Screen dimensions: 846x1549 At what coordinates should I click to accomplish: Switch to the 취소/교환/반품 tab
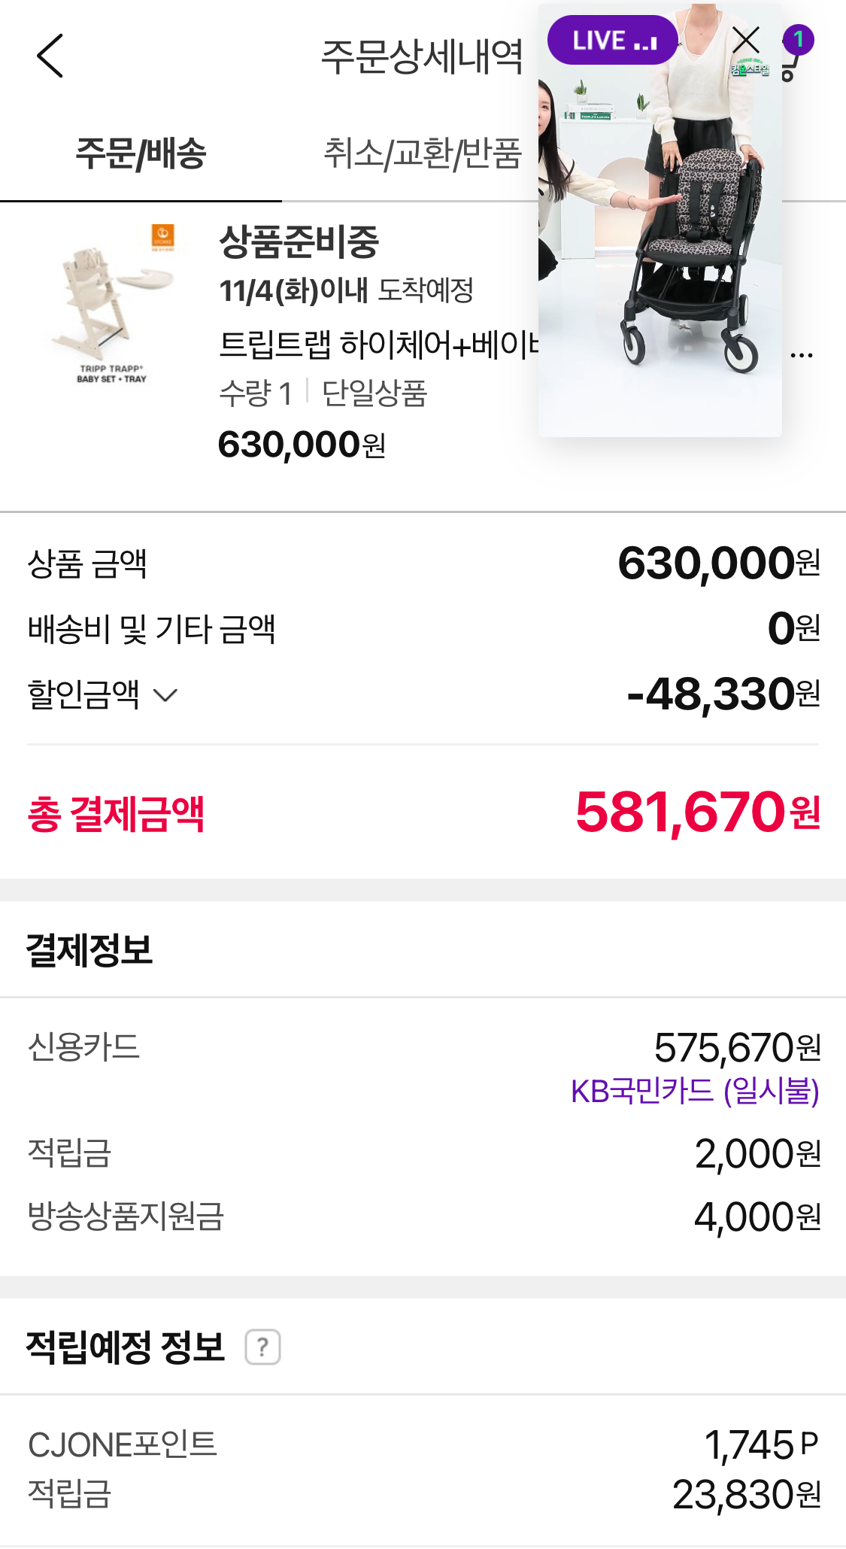[x=422, y=154]
